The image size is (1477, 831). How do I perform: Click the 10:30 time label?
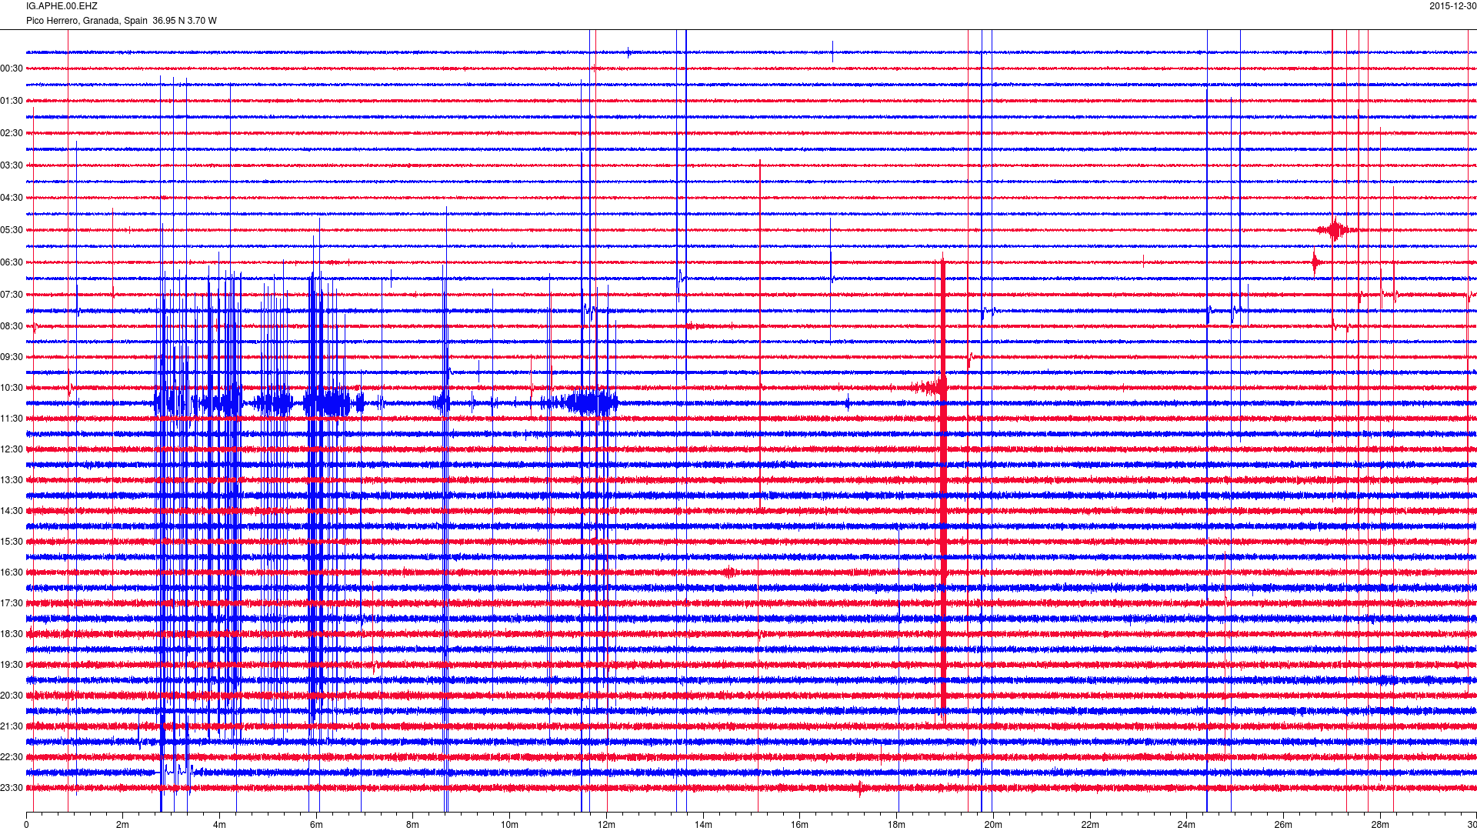12,388
